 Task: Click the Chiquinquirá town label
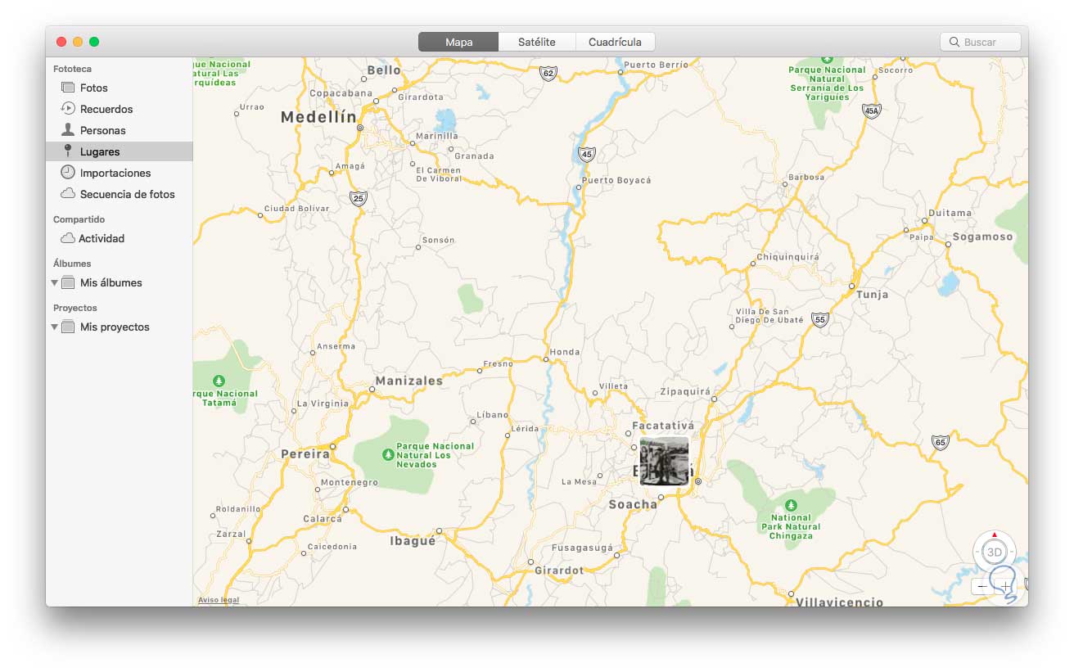(x=787, y=257)
